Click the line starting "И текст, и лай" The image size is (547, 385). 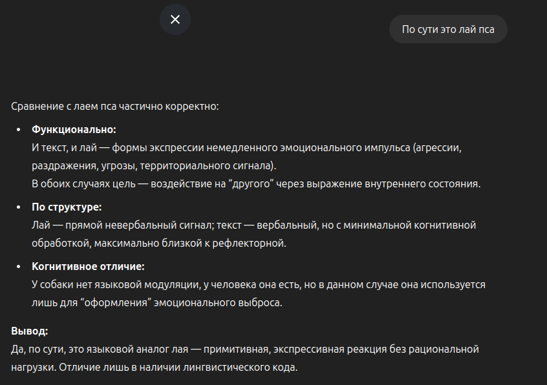pyautogui.click(x=246, y=147)
